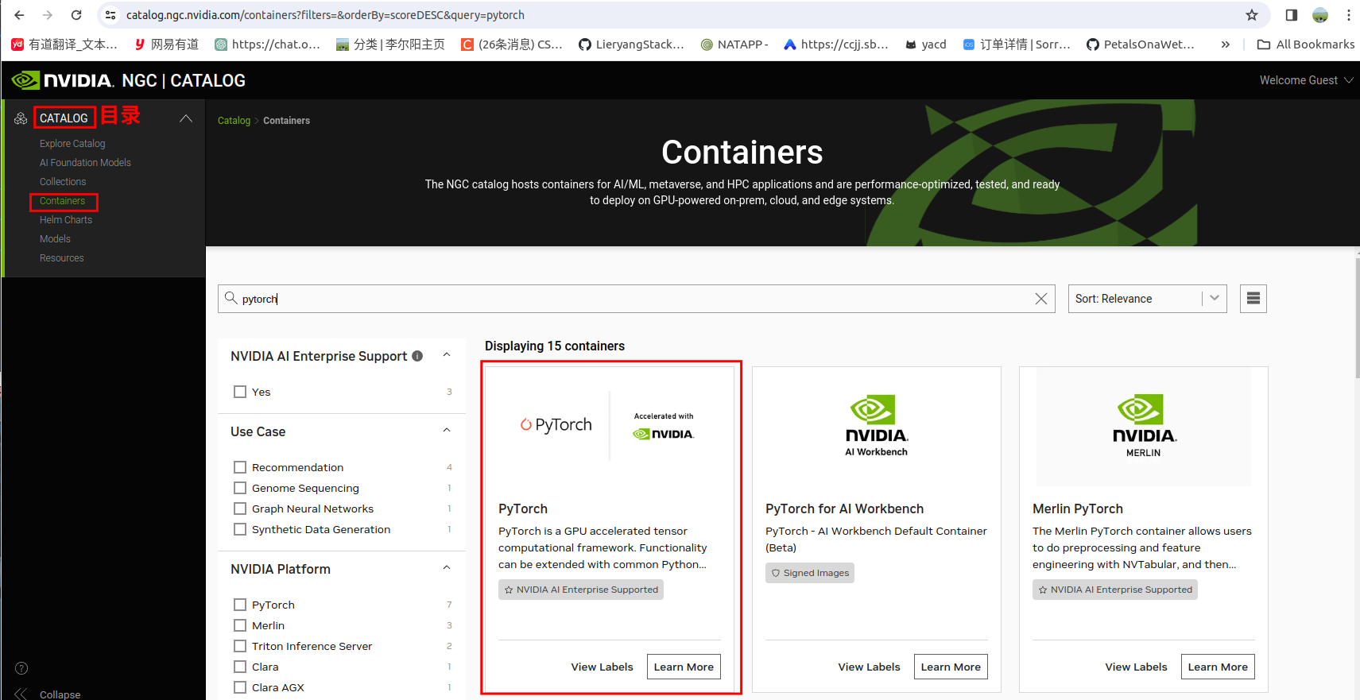Click the page vertical scrollbar
This screenshot has height=700, width=1360.
pos(1356,318)
